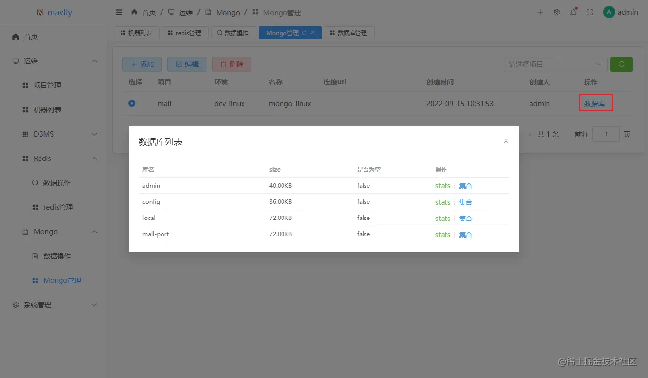This screenshot has width=648, height=378.
Task: Click the plus icon in top header
Action: point(540,12)
